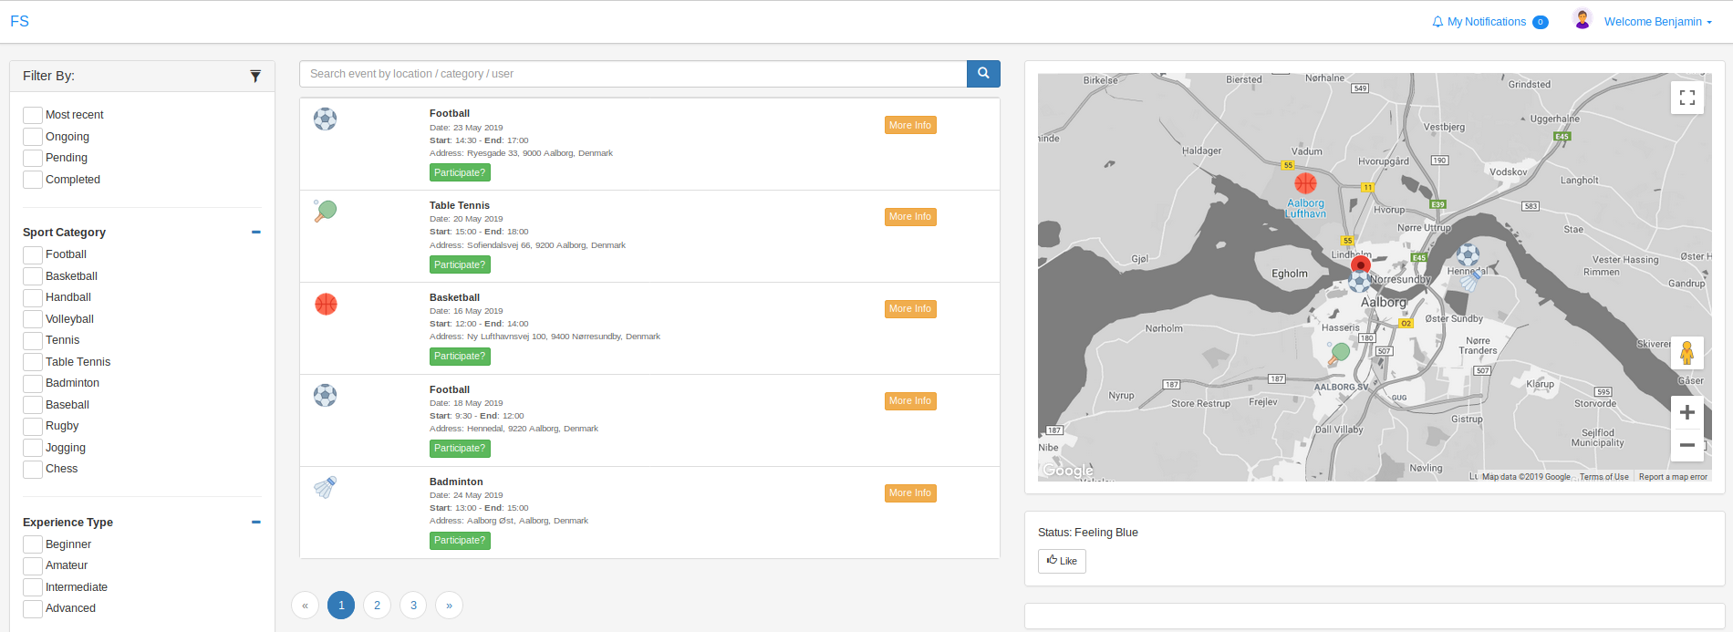Enable Badminton sport category
1733x632 pixels.
(32, 383)
